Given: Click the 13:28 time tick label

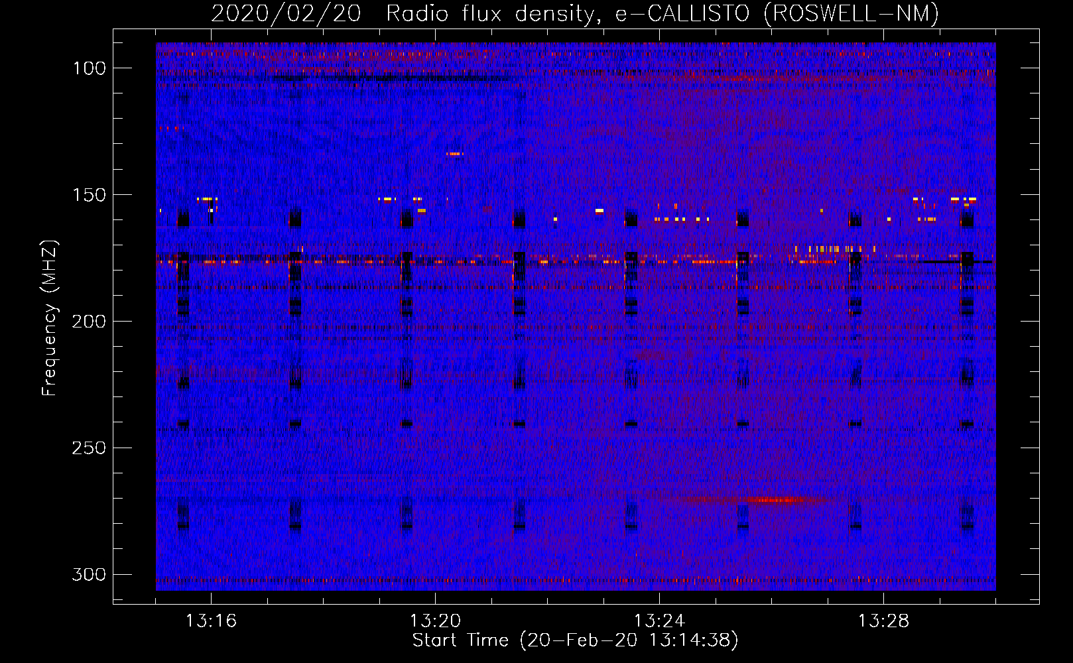Looking at the screenshot, I should click(x=883, y=621).
